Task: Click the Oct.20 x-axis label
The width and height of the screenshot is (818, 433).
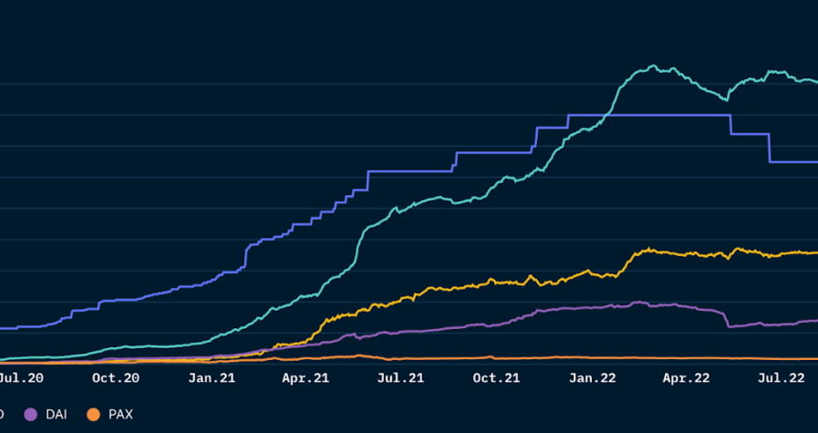Action: pos(116,376)
